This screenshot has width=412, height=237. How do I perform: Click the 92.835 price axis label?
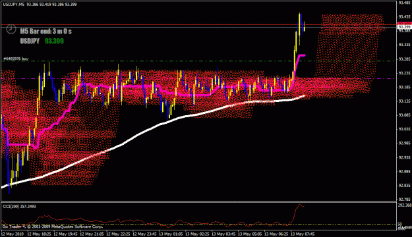click(404, 186)
